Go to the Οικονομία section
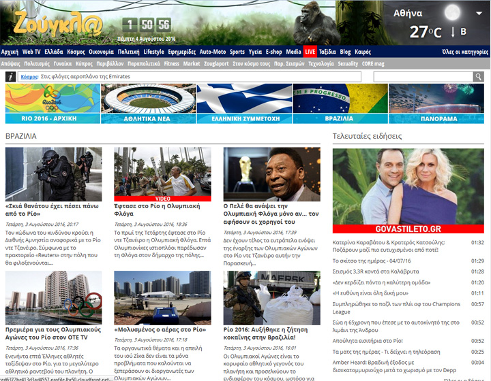 [x=101, y=52]
